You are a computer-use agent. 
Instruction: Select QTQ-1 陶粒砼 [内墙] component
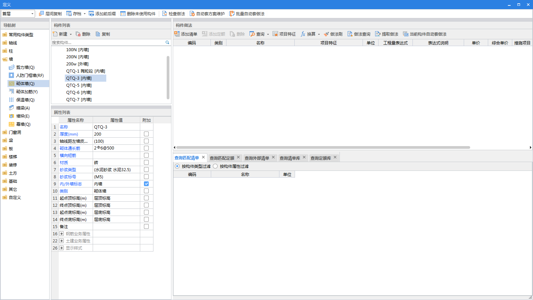click(x=86, y=71)
